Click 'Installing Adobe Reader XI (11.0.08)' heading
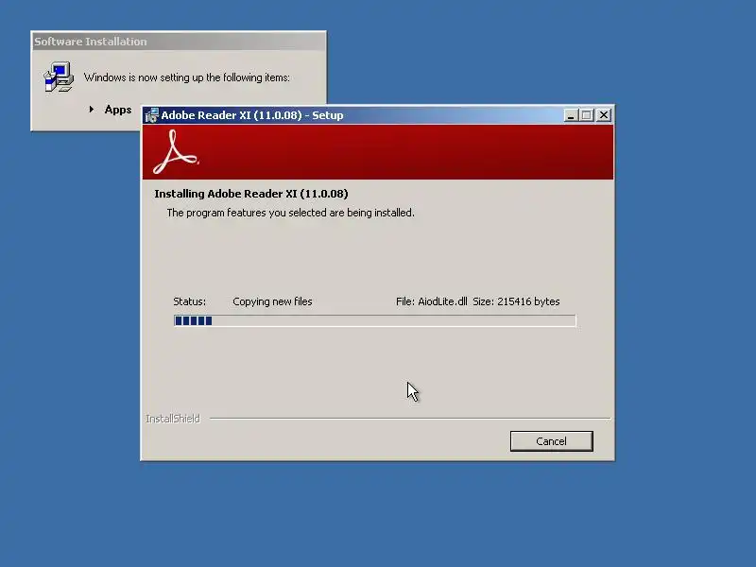 pos(251,194)
